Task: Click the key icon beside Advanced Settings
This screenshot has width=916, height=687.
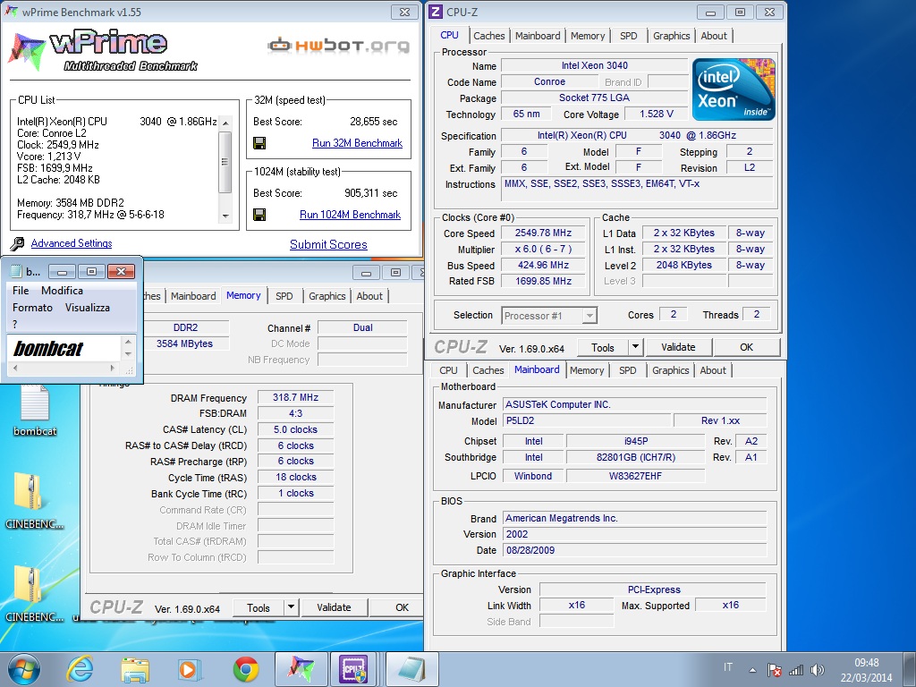Action: tap(18, 243)
